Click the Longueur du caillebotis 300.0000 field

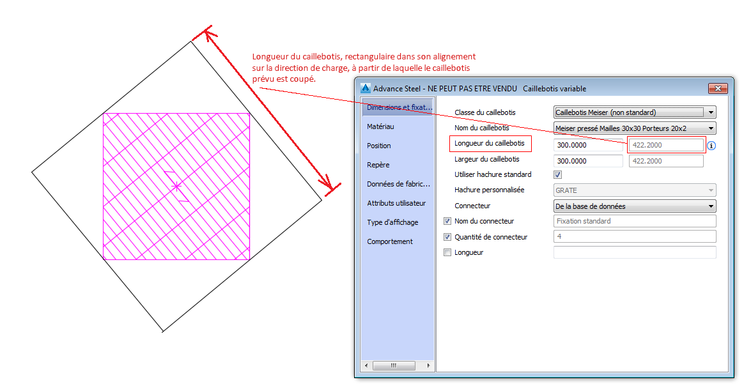click(588, 145)
